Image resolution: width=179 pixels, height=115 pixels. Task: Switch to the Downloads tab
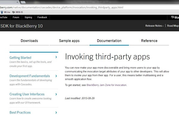pos(29,41)
